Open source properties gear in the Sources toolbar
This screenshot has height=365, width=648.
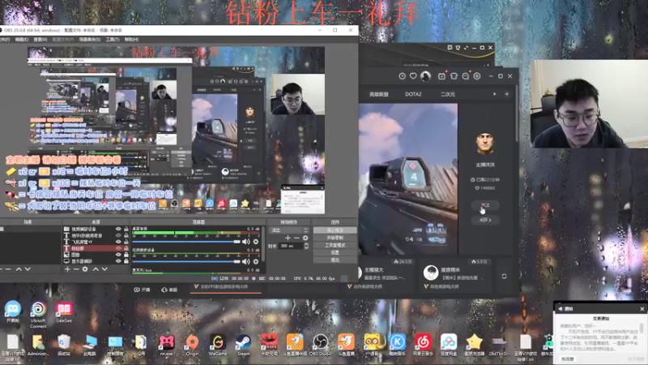coord(85,269)
